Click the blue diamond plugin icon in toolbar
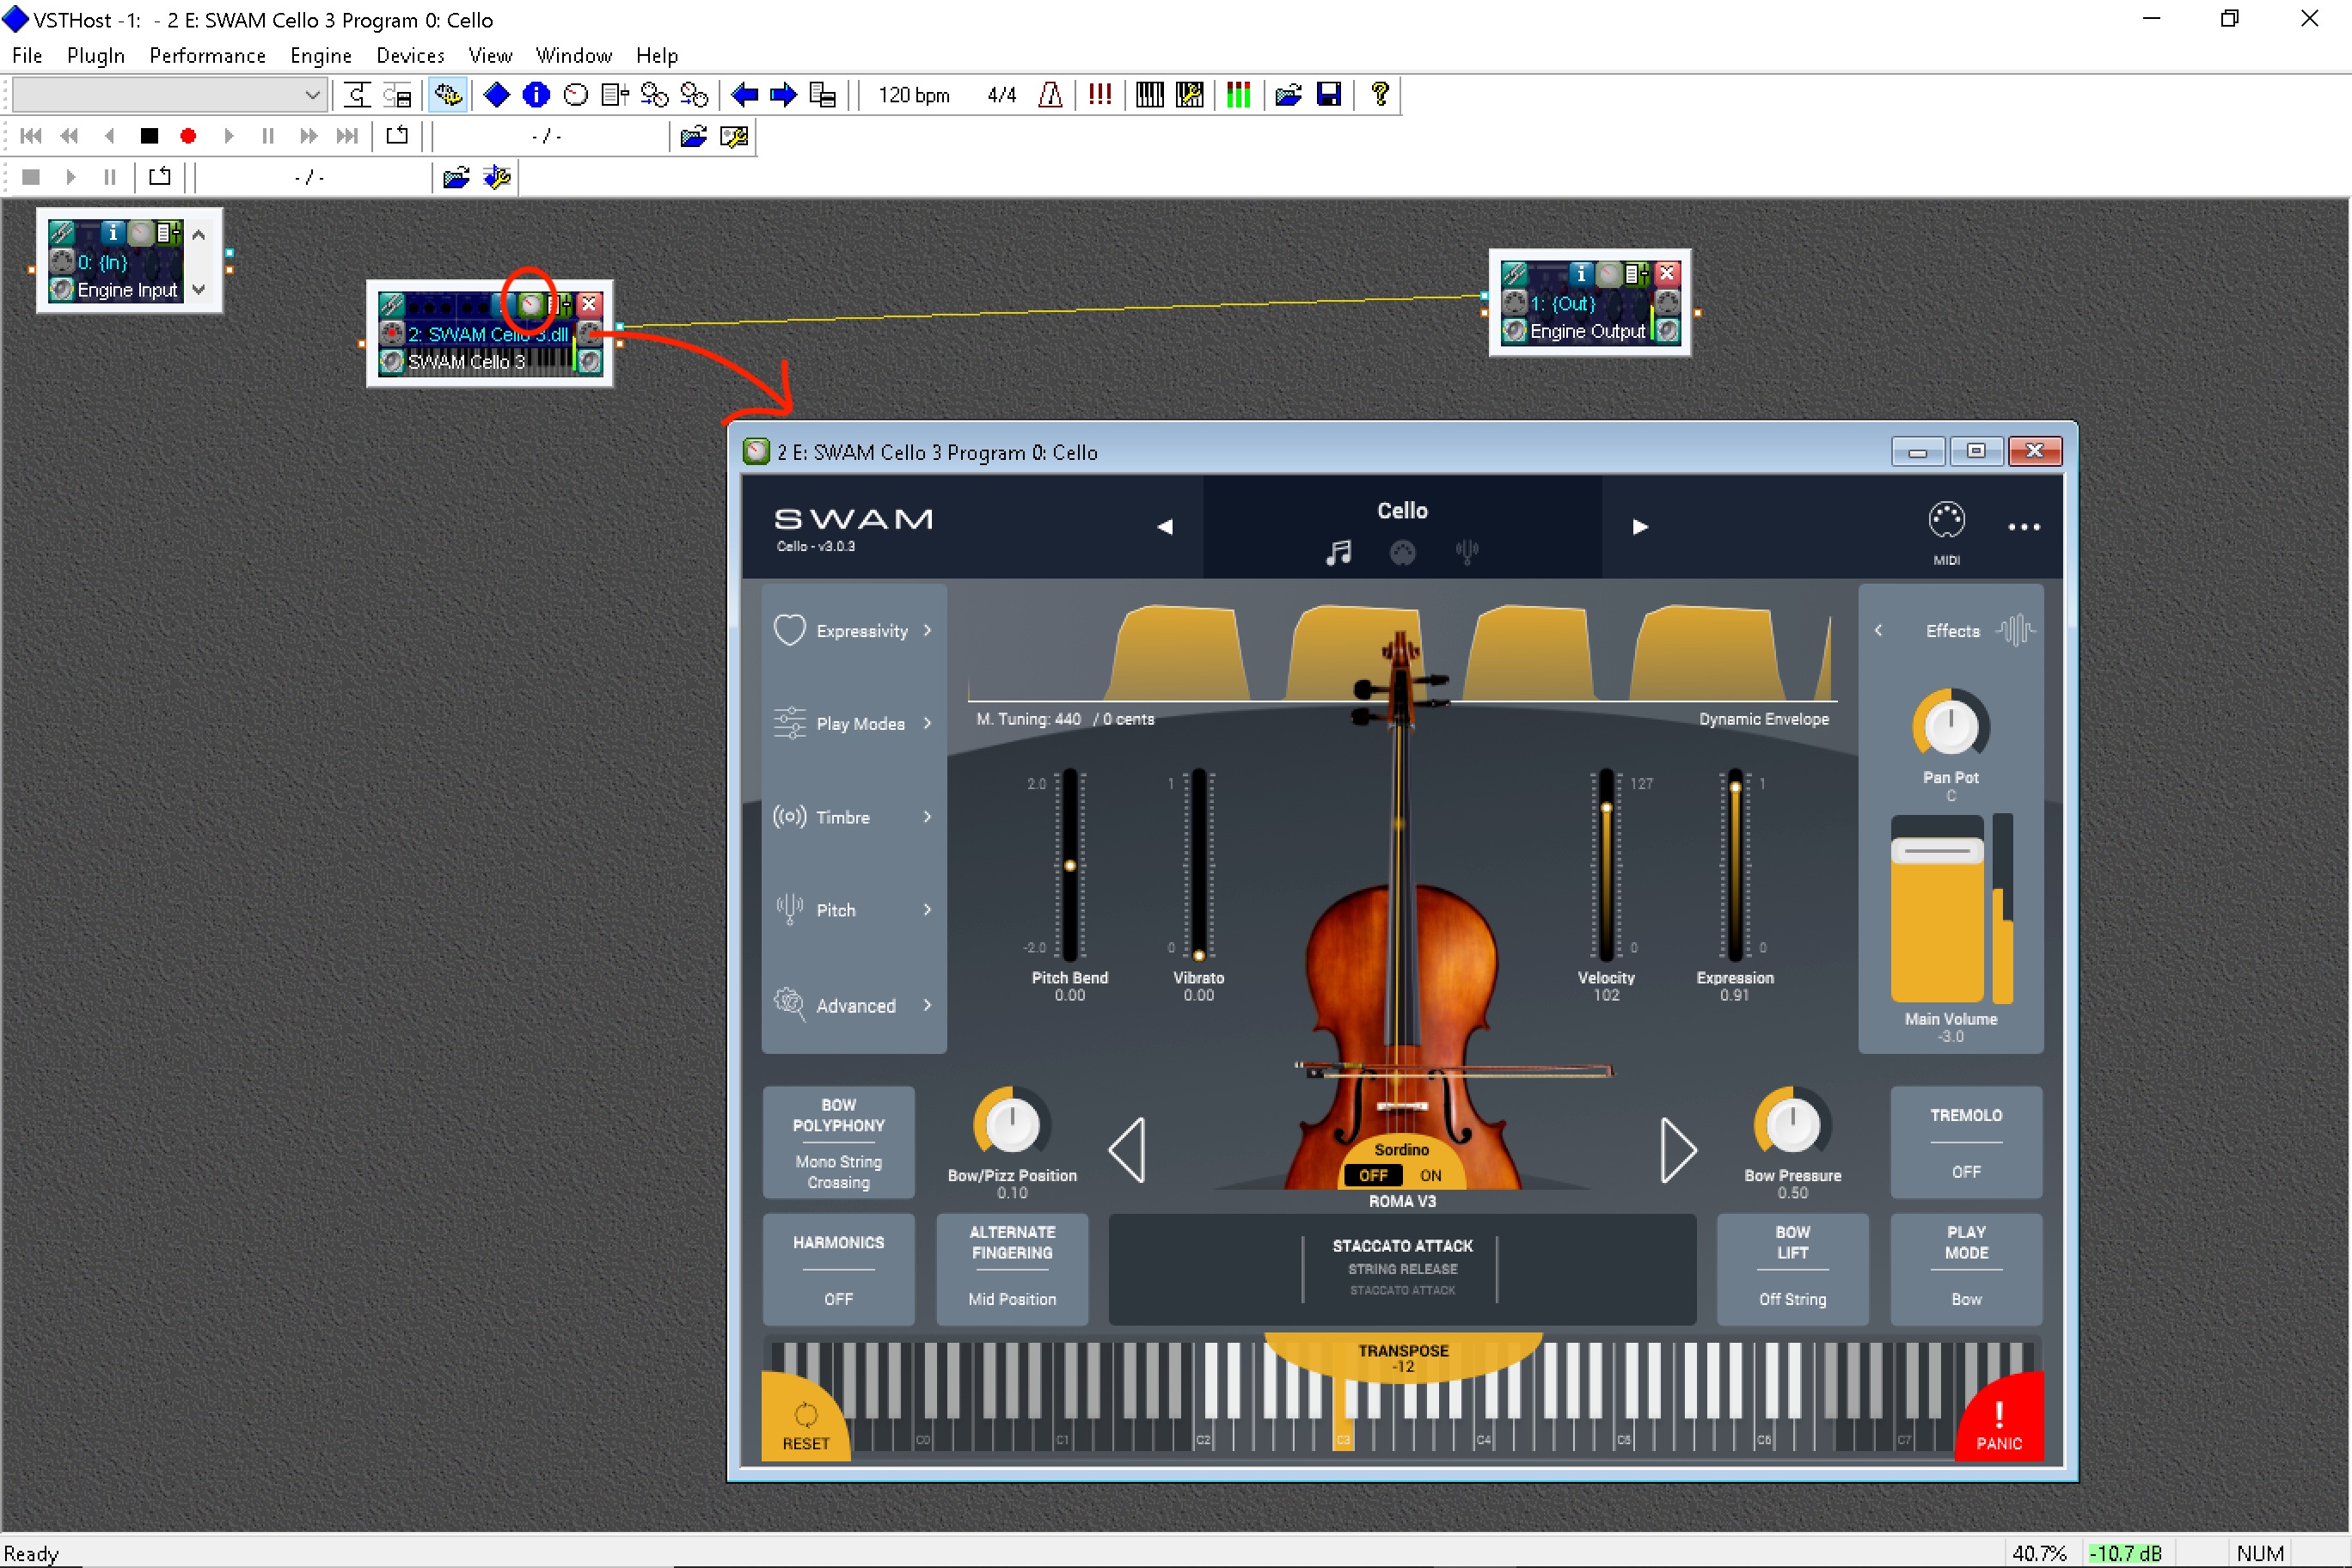 [x=496, y=95]
